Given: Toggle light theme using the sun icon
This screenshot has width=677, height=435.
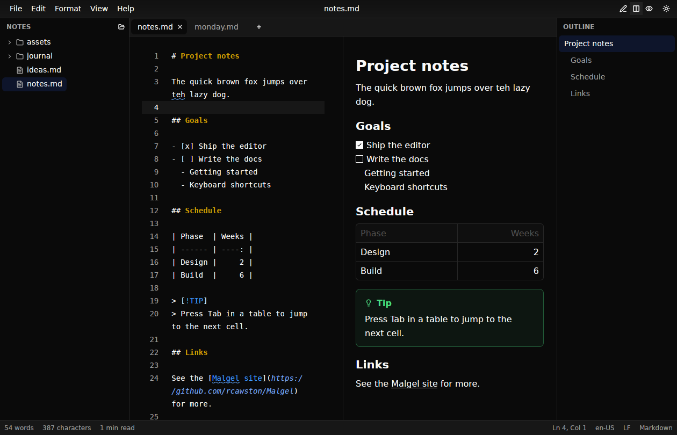Looking at the screenshot, I should click(x=666, y=9).
